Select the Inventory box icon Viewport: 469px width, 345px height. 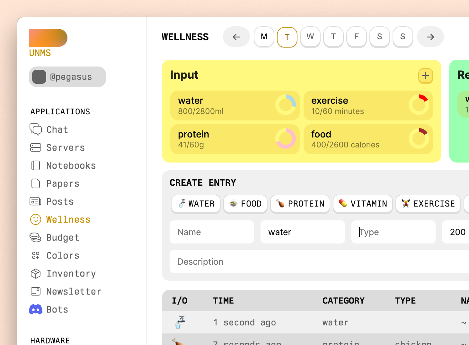[36, 273]
